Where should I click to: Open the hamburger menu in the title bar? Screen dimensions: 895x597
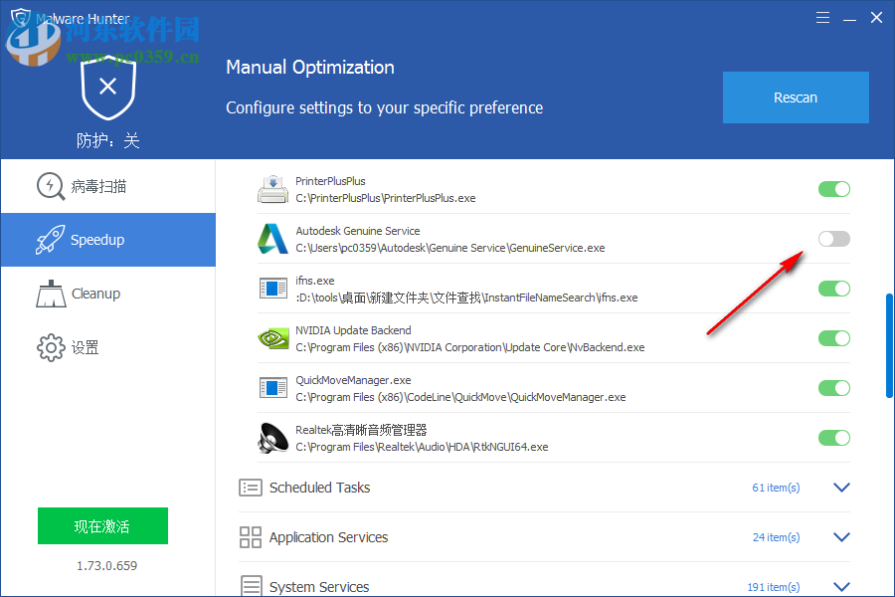822,17
